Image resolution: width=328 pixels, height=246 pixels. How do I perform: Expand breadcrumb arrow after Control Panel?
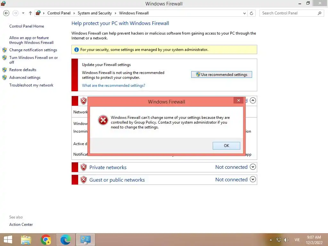pos(74,13)
